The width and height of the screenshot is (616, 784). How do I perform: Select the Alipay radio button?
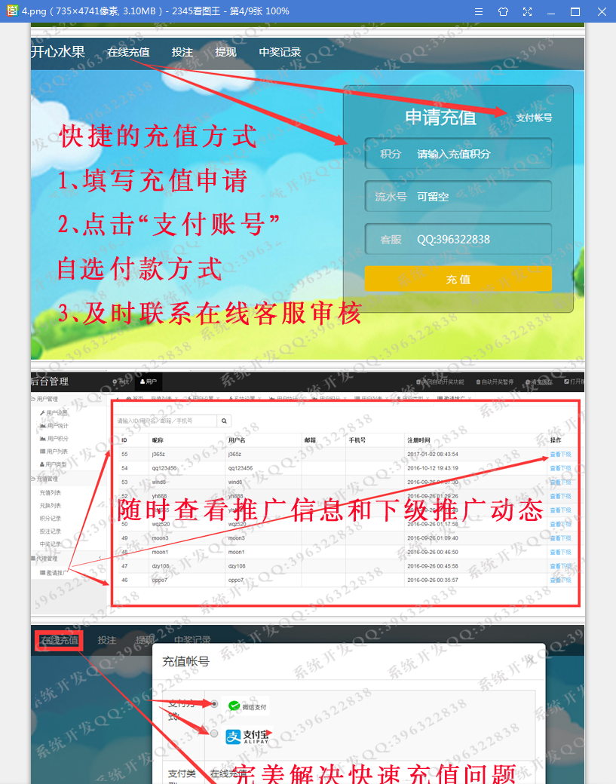pos(214,733)
